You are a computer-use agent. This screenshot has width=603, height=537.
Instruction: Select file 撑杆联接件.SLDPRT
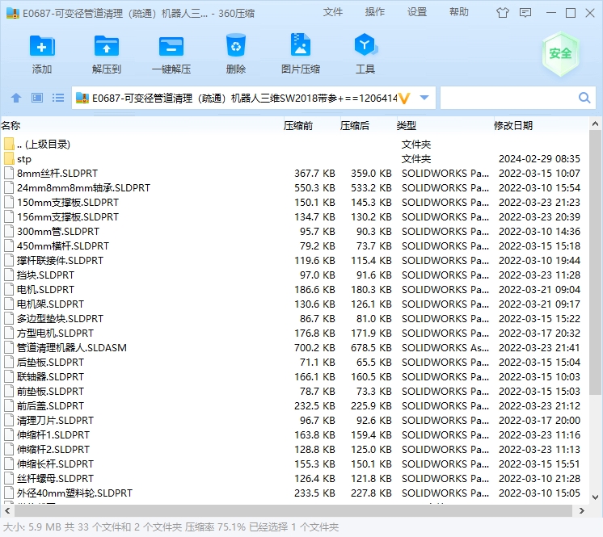click(x=60, y=261)
